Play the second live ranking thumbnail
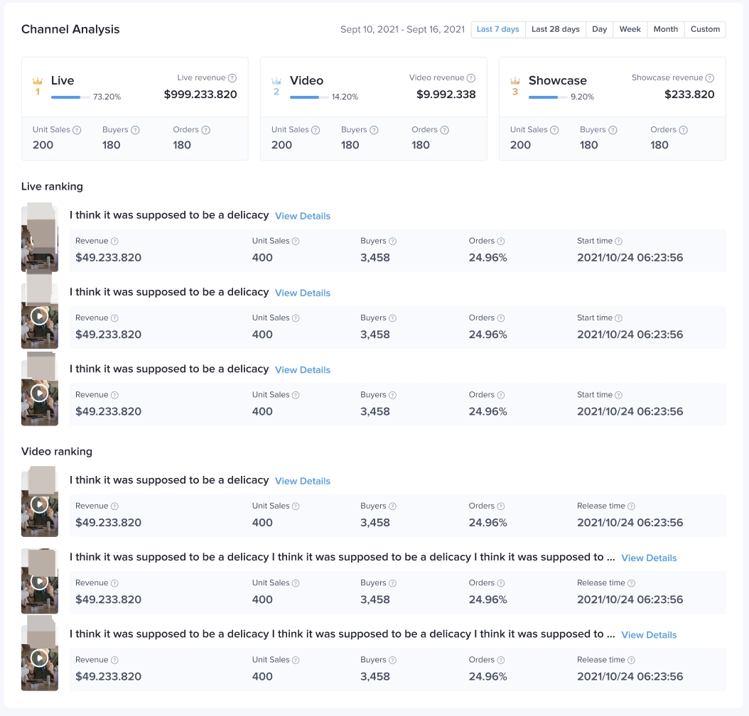 pos(40,315)
